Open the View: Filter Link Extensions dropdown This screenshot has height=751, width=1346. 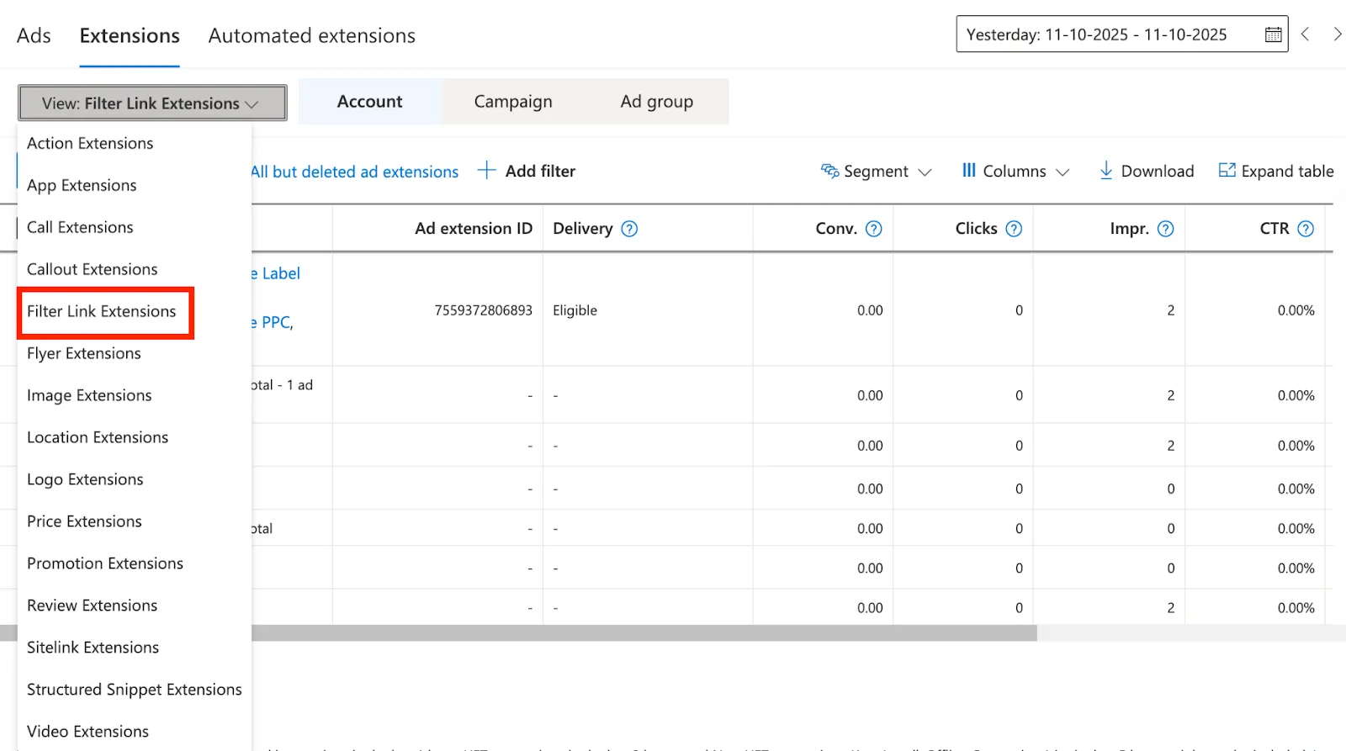[152, 103]
